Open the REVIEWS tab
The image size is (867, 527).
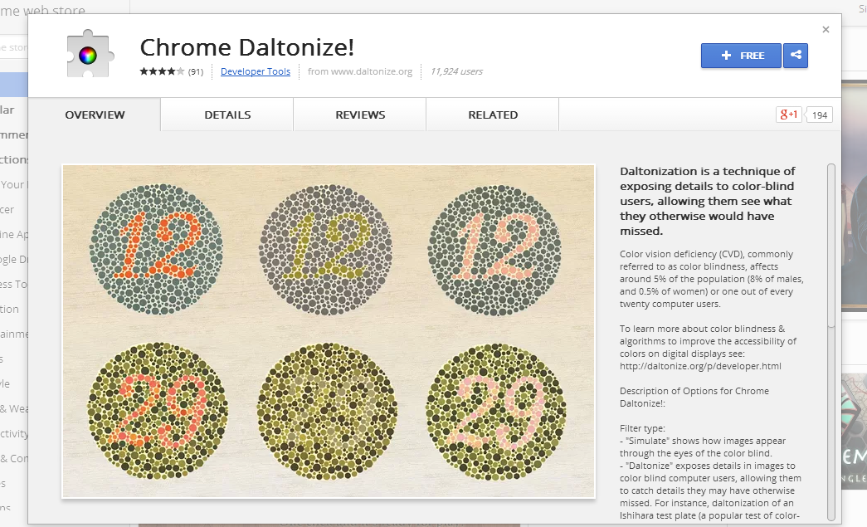point(359,115)
